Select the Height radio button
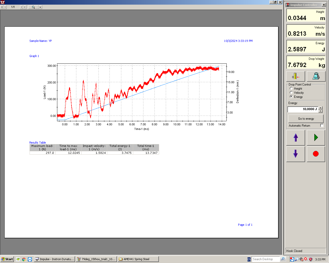Viewport: 329px width, 263px height. [x=291, y=89]
